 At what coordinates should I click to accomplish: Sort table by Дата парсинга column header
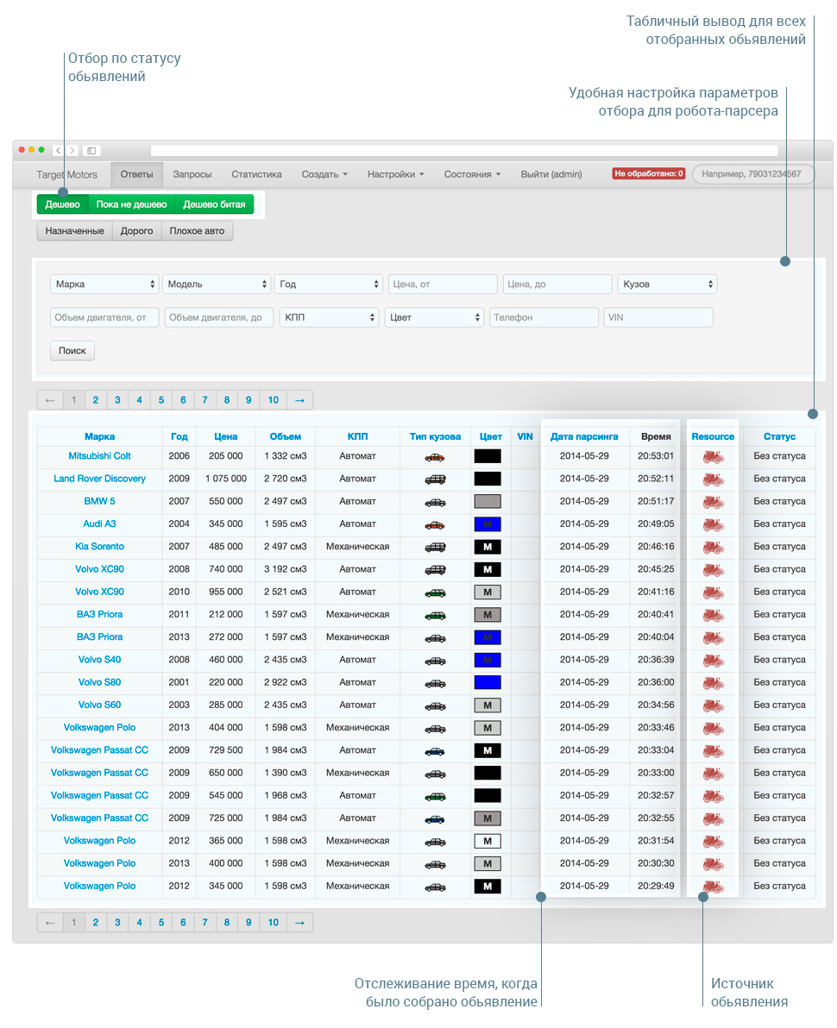pos(584,436)
